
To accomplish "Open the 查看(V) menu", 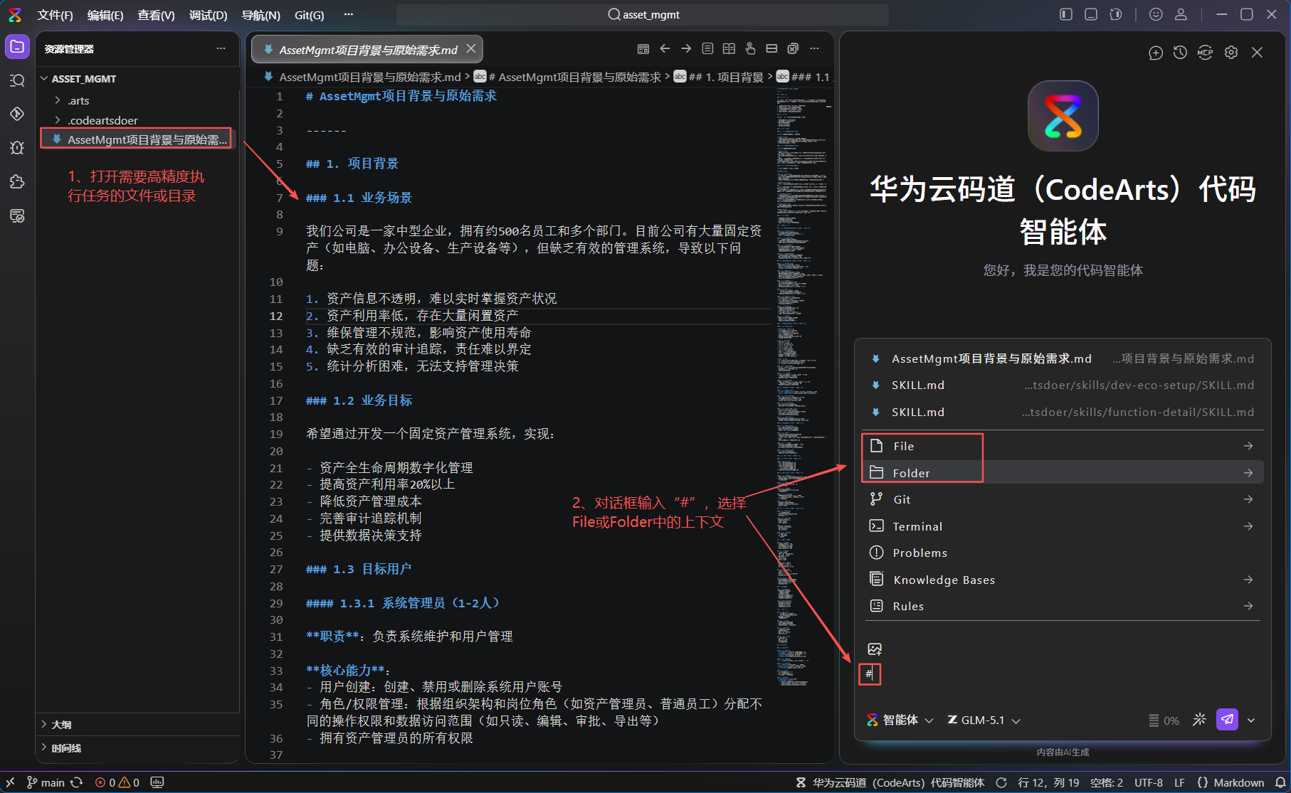I will [x=156, y=15].
